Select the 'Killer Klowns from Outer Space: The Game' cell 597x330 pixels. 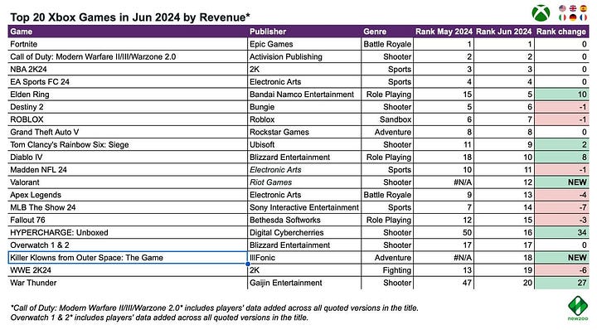tap(128, 258)
